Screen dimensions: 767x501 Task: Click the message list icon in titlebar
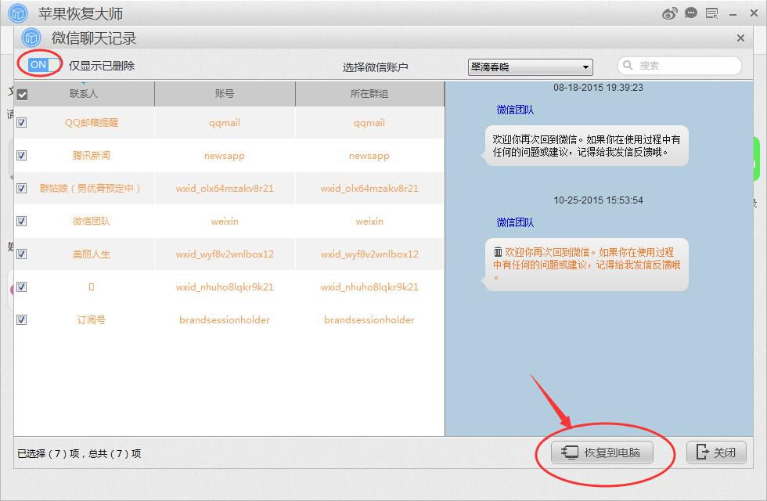711,13
